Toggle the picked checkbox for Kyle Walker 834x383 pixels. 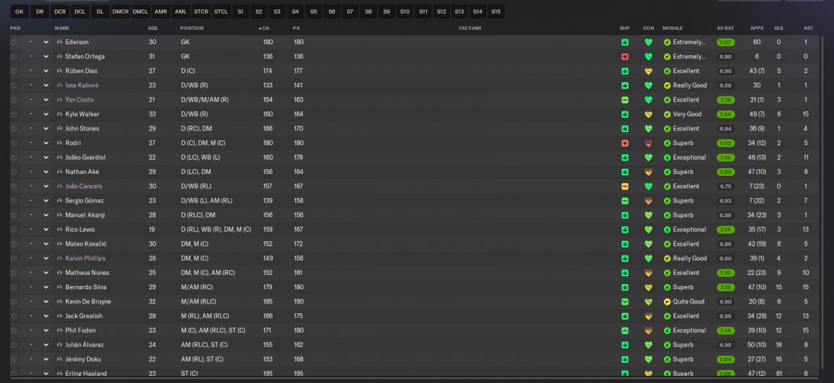[14, 114]
